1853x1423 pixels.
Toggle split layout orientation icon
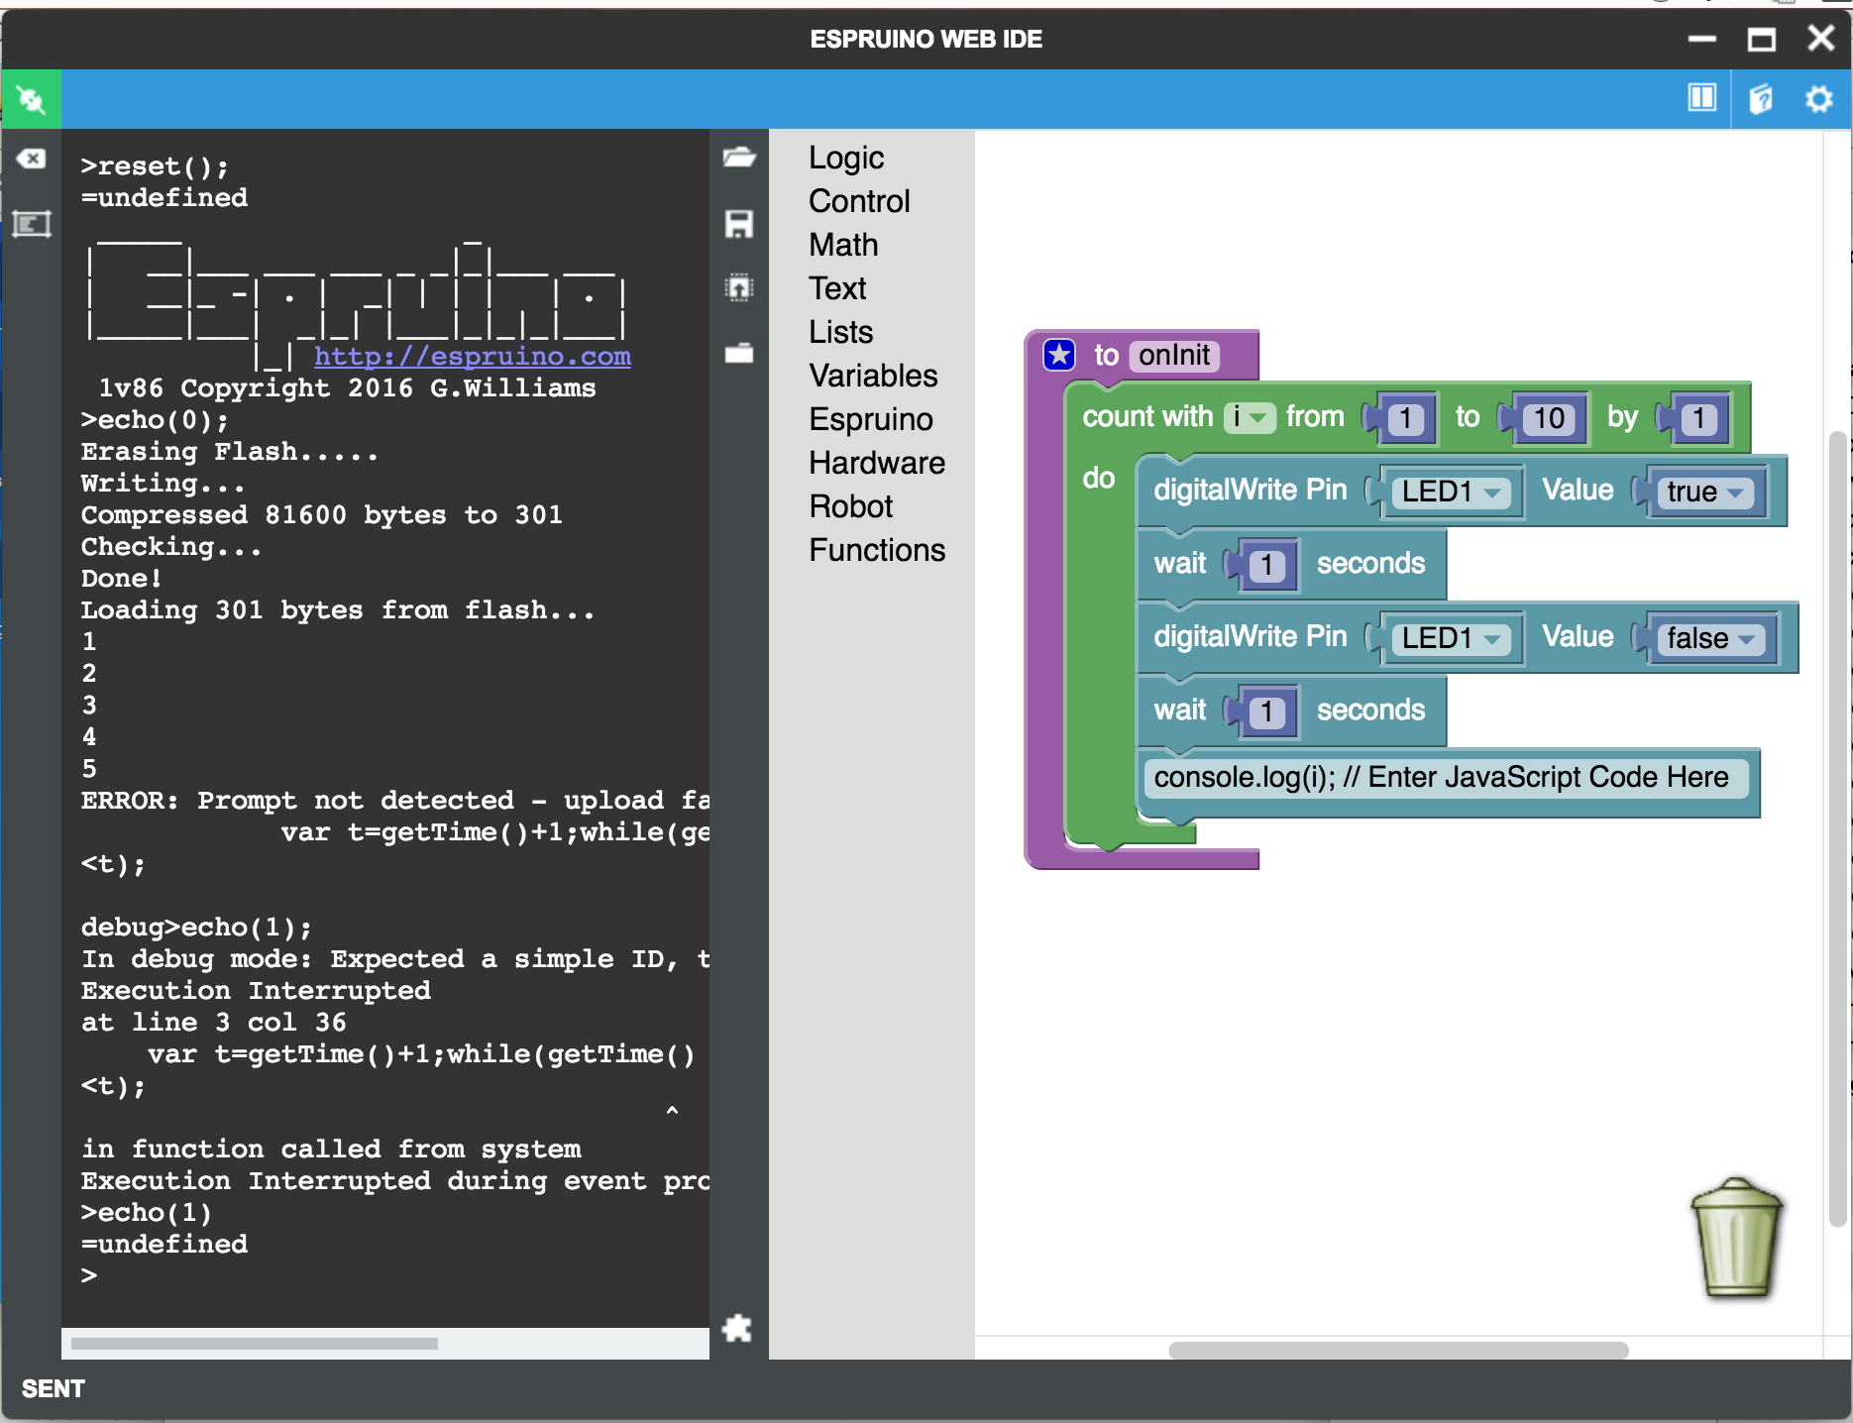pos(1701,98)
